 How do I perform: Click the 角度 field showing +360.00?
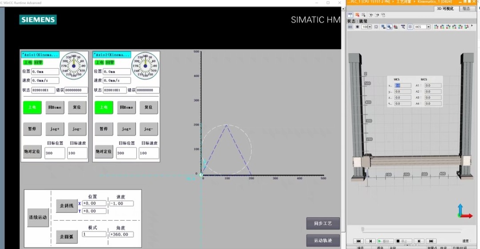(x=121, y=234)
